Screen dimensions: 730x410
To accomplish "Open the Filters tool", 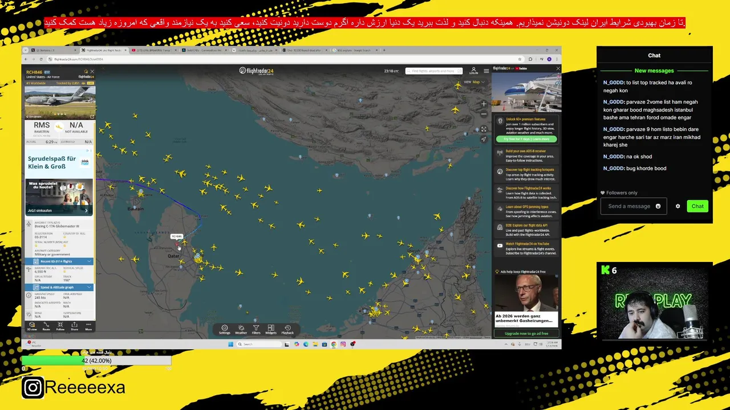I will 256,329.
